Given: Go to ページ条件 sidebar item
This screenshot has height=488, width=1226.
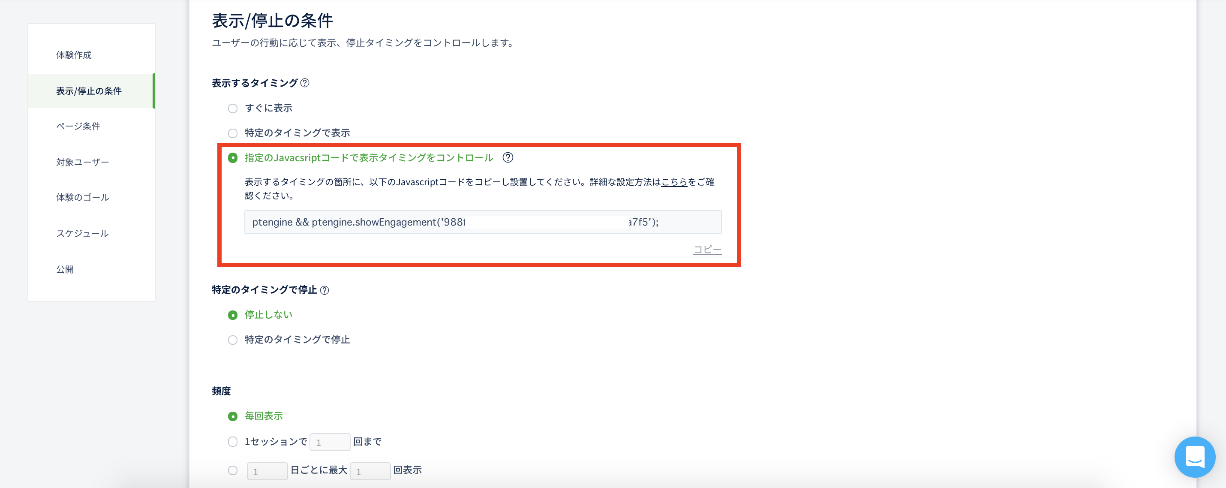Looking at the screenshot, I should (78, 126).
